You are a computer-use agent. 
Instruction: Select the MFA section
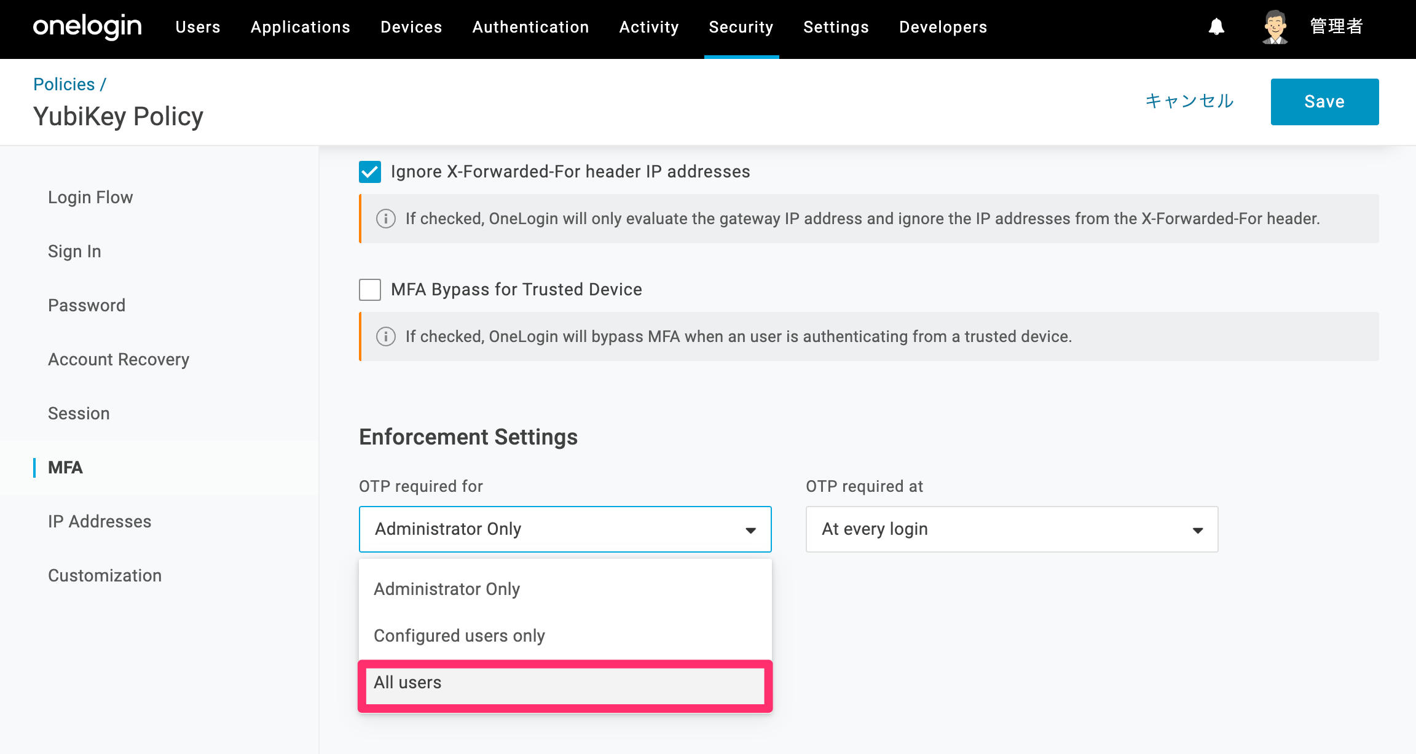tap(65, 468)
